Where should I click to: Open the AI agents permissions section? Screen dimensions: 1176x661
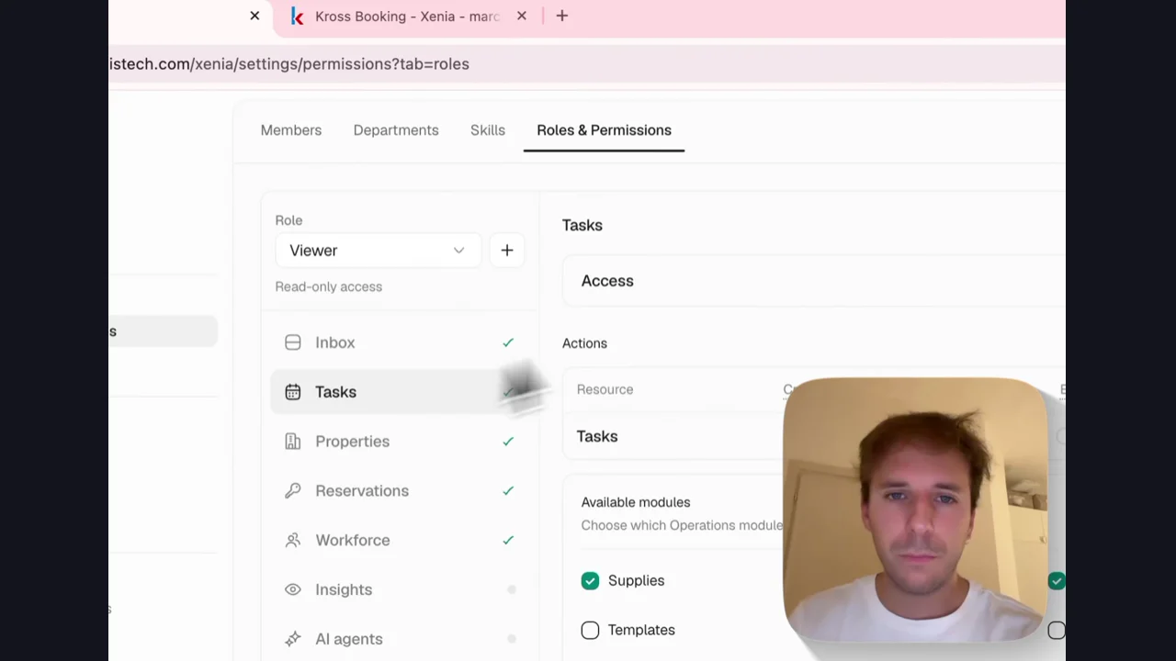pos(400,639)
